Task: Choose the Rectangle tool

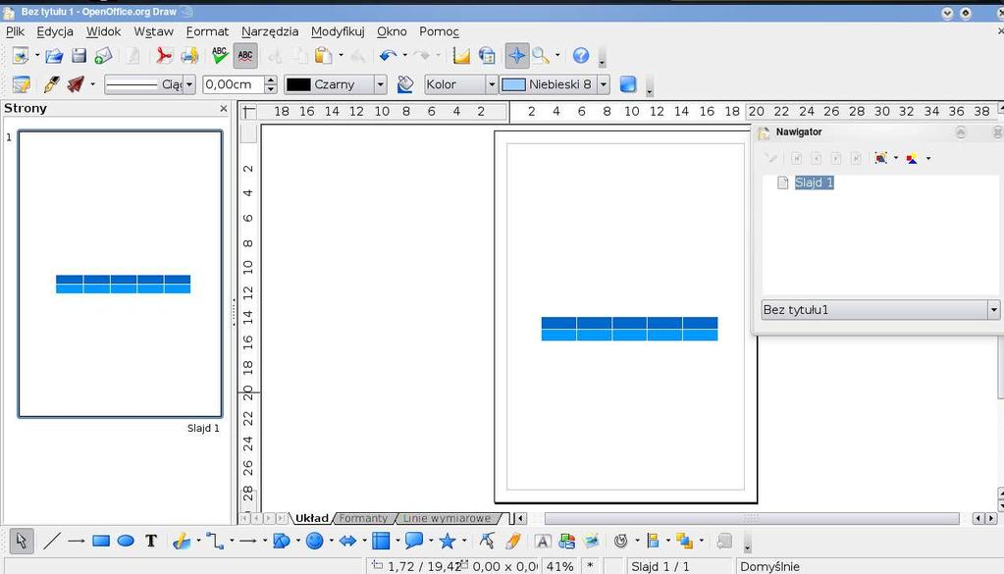Action: tap(101, 542)
